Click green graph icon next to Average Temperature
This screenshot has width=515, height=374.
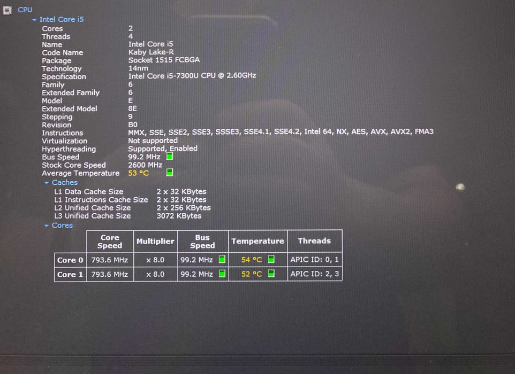pos(169,173)
